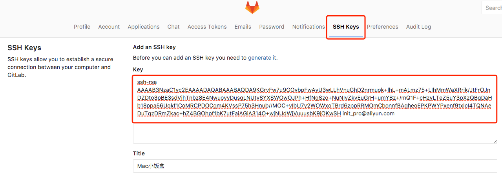502x175 pixels.
Task: Click the GitLab fox logo
Action: pos(252,7)
